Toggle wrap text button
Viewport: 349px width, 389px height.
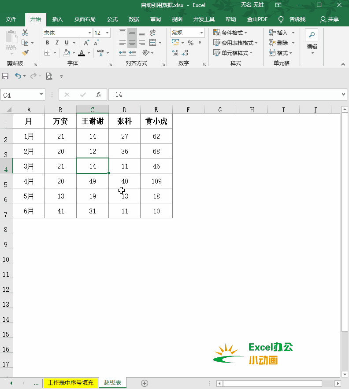point(153,33)
